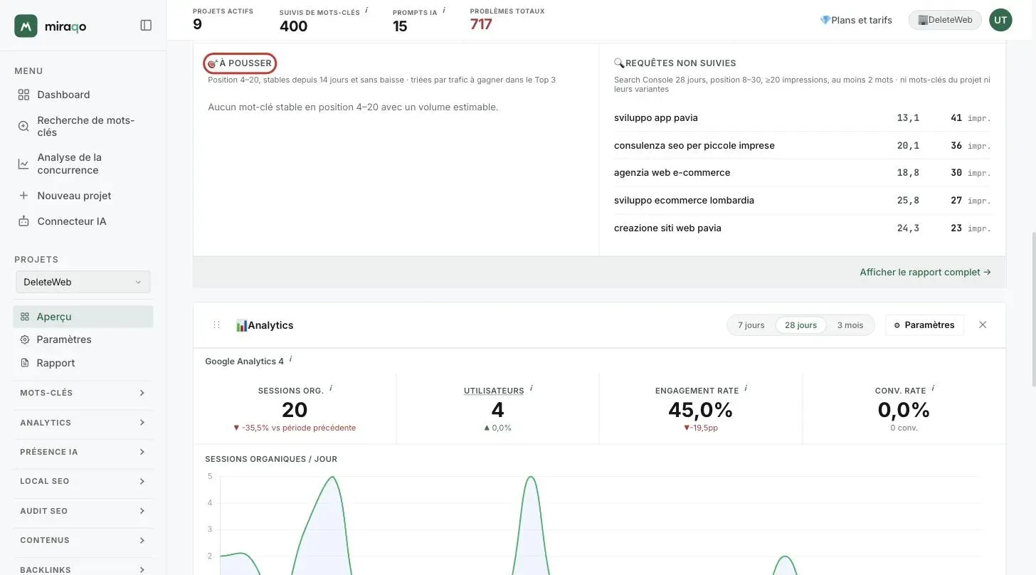Expand the LOCAL SEO section
Viewport: 1036px width, 575px height.
[x=83, y=481]
